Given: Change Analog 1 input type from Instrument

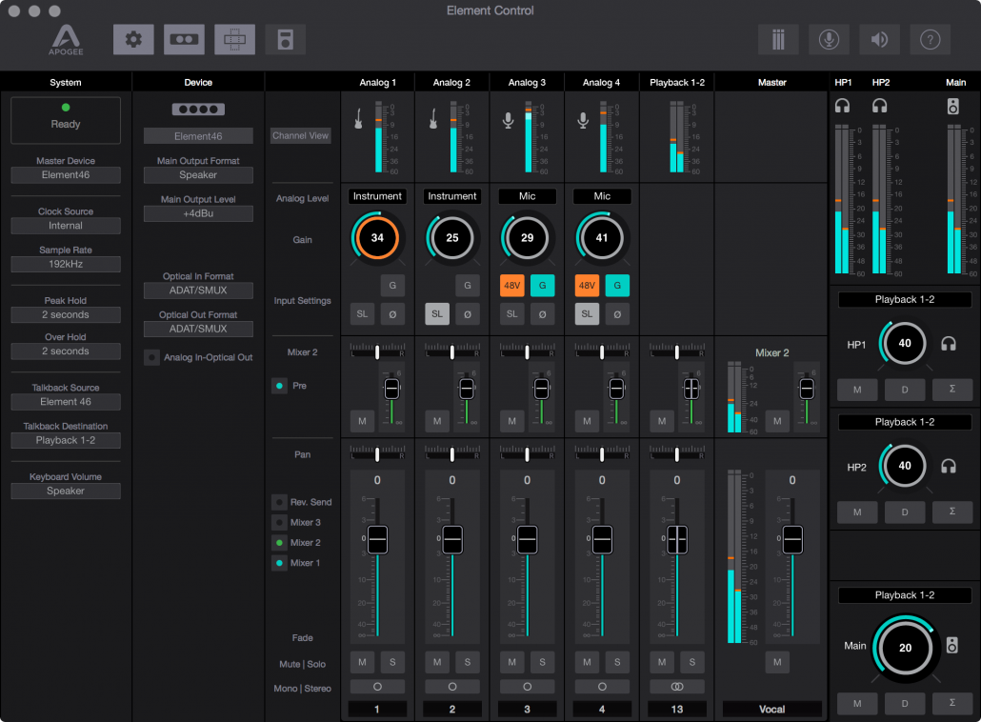Looking at the screenshot, I should point(377,196).
